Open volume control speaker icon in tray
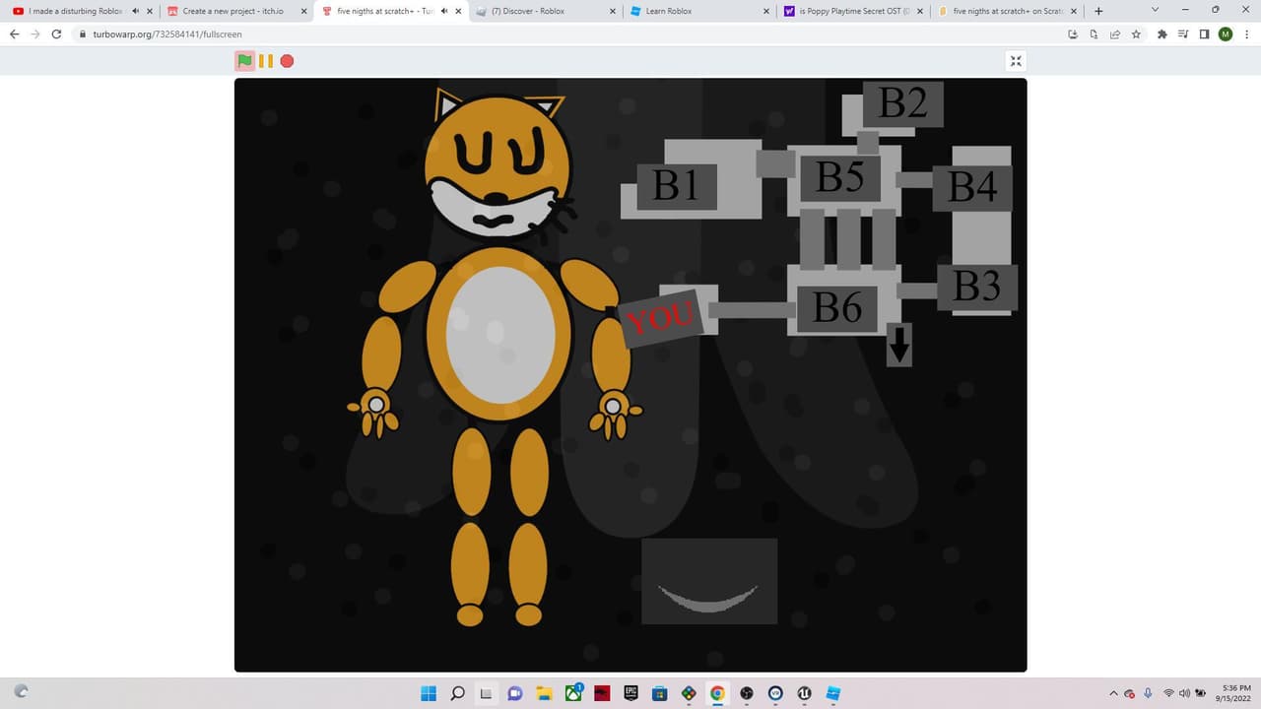 pos(1184,693)
